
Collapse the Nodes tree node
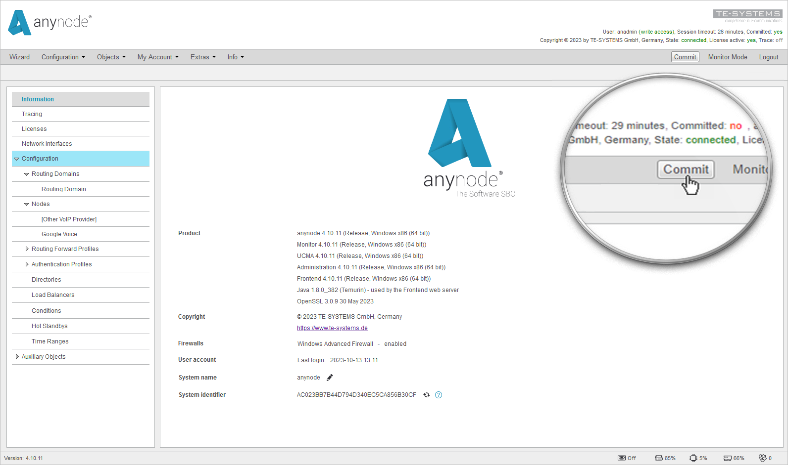27,204
